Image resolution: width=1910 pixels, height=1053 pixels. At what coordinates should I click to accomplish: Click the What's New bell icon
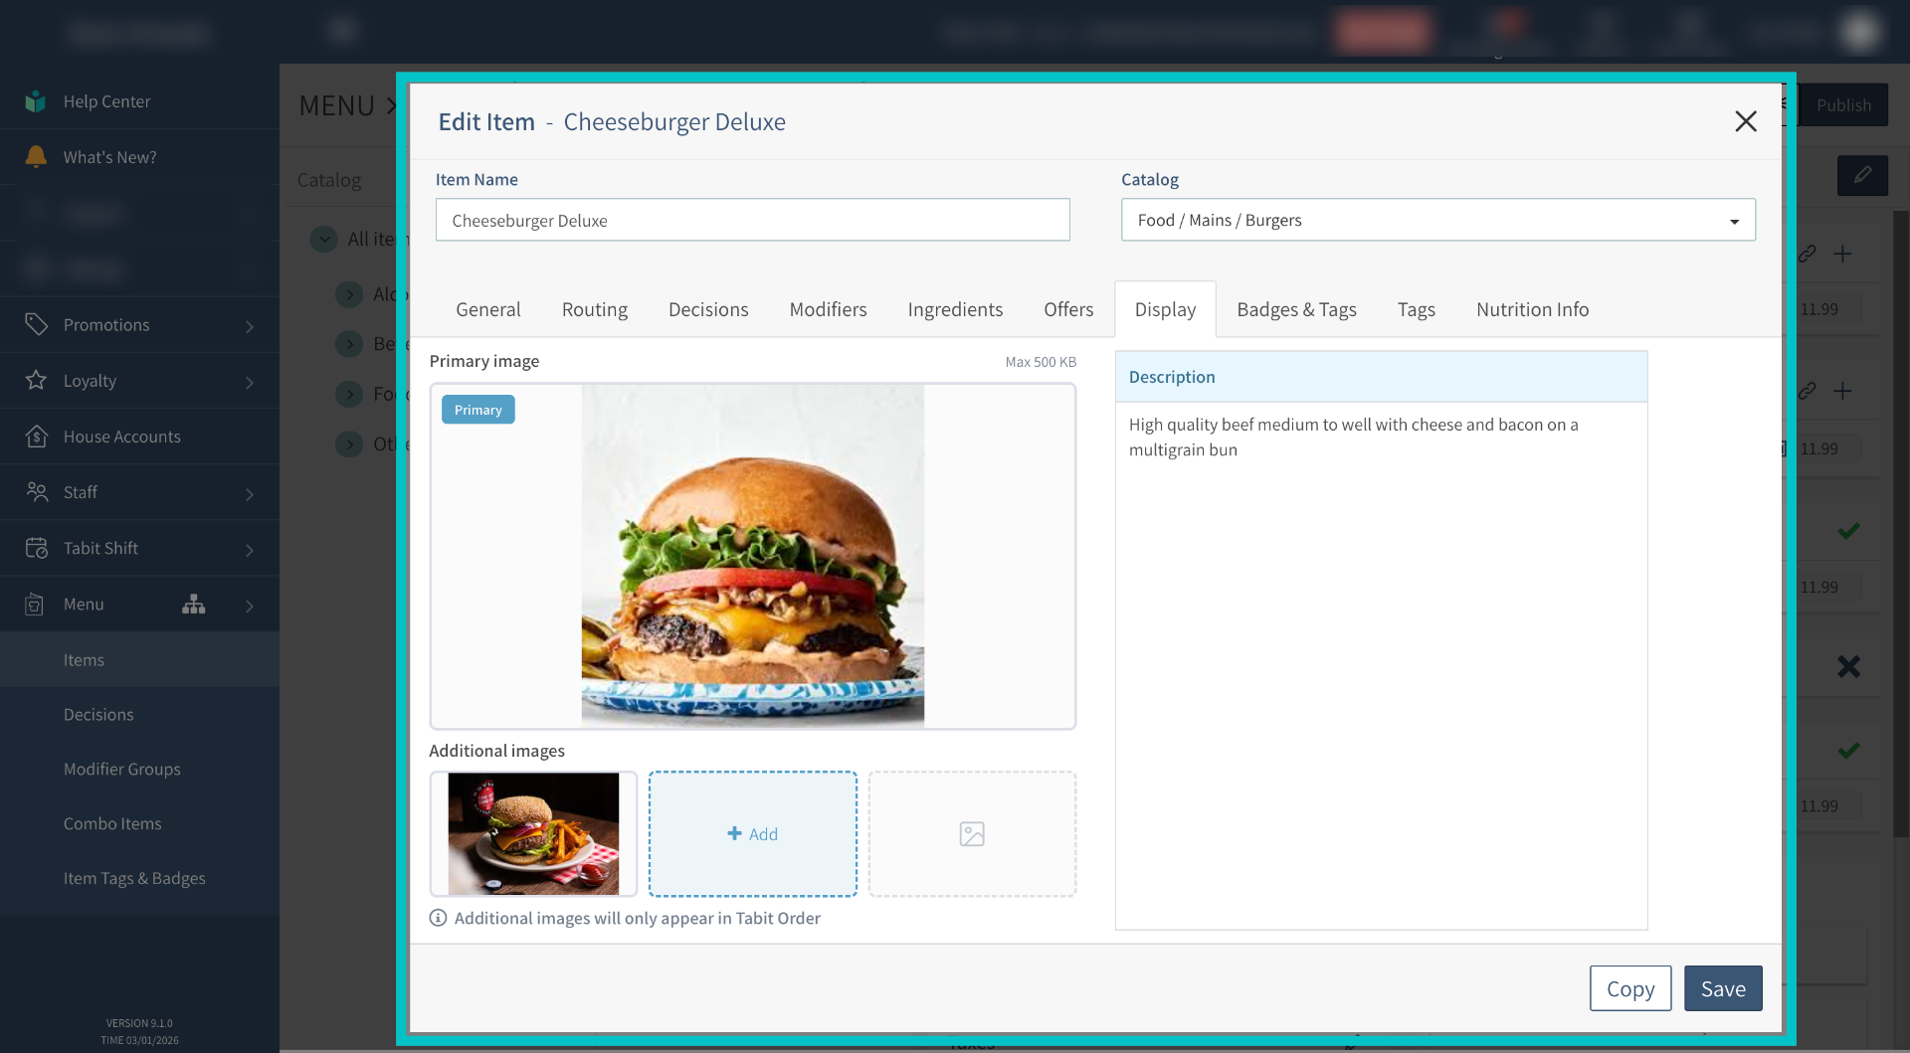tap(36, 157)
